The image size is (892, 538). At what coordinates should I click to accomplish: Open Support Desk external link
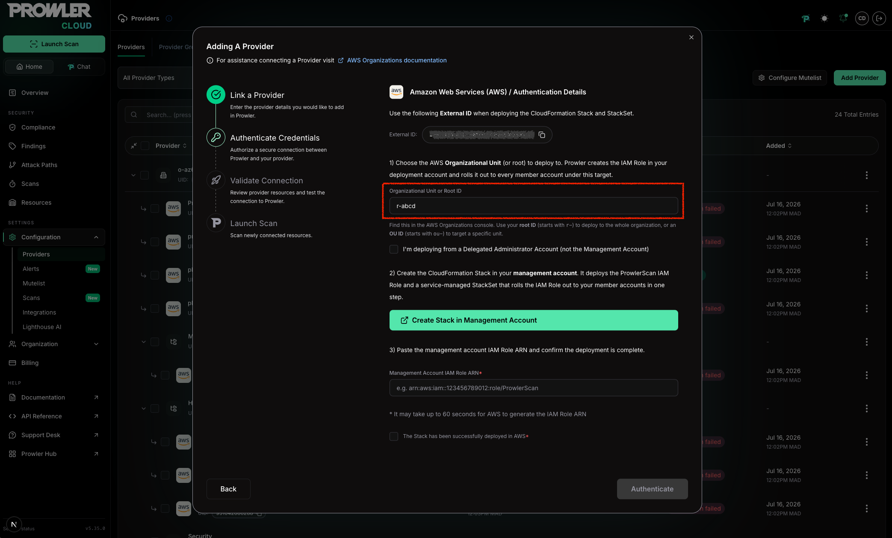coord(54,435)
